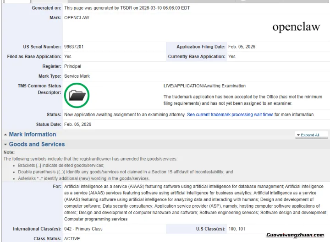Click LIVE/APPLICATION/Awaiting Examination status text
This screenshot has height=242, width=330.
point(204,86)
